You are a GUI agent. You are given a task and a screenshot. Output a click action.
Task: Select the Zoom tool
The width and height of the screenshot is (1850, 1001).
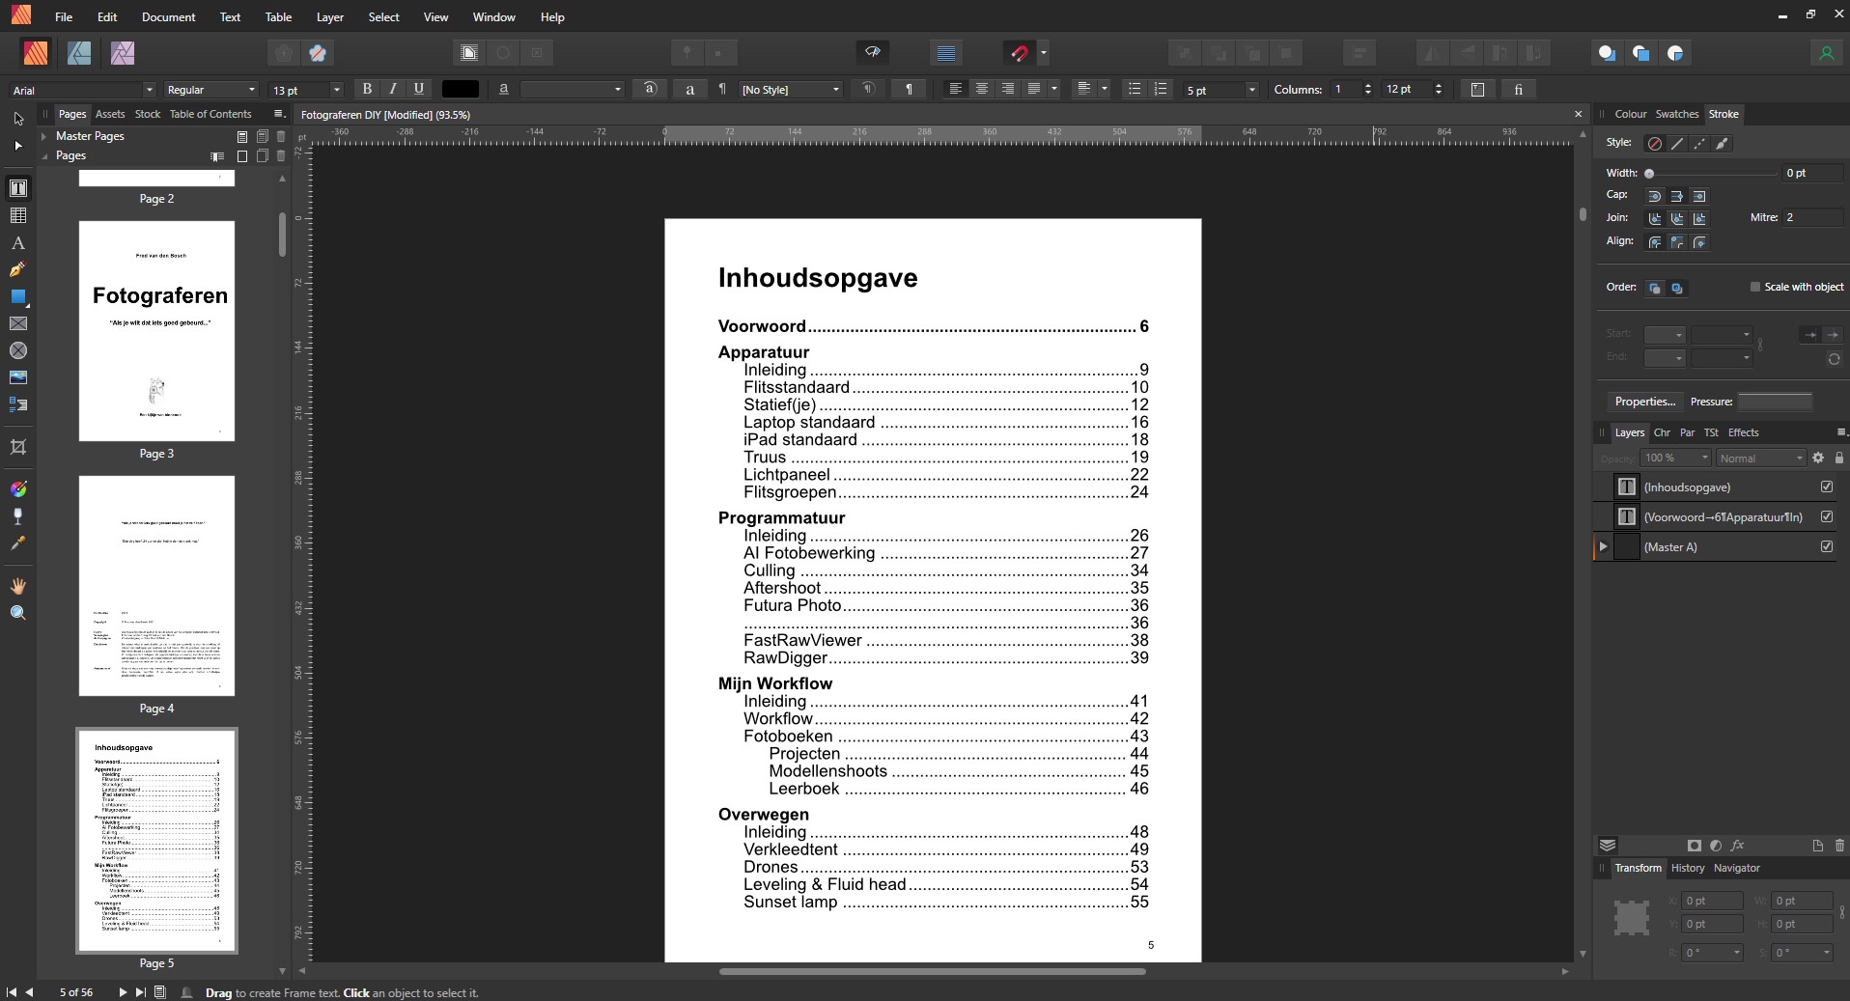tap(18, 612)
